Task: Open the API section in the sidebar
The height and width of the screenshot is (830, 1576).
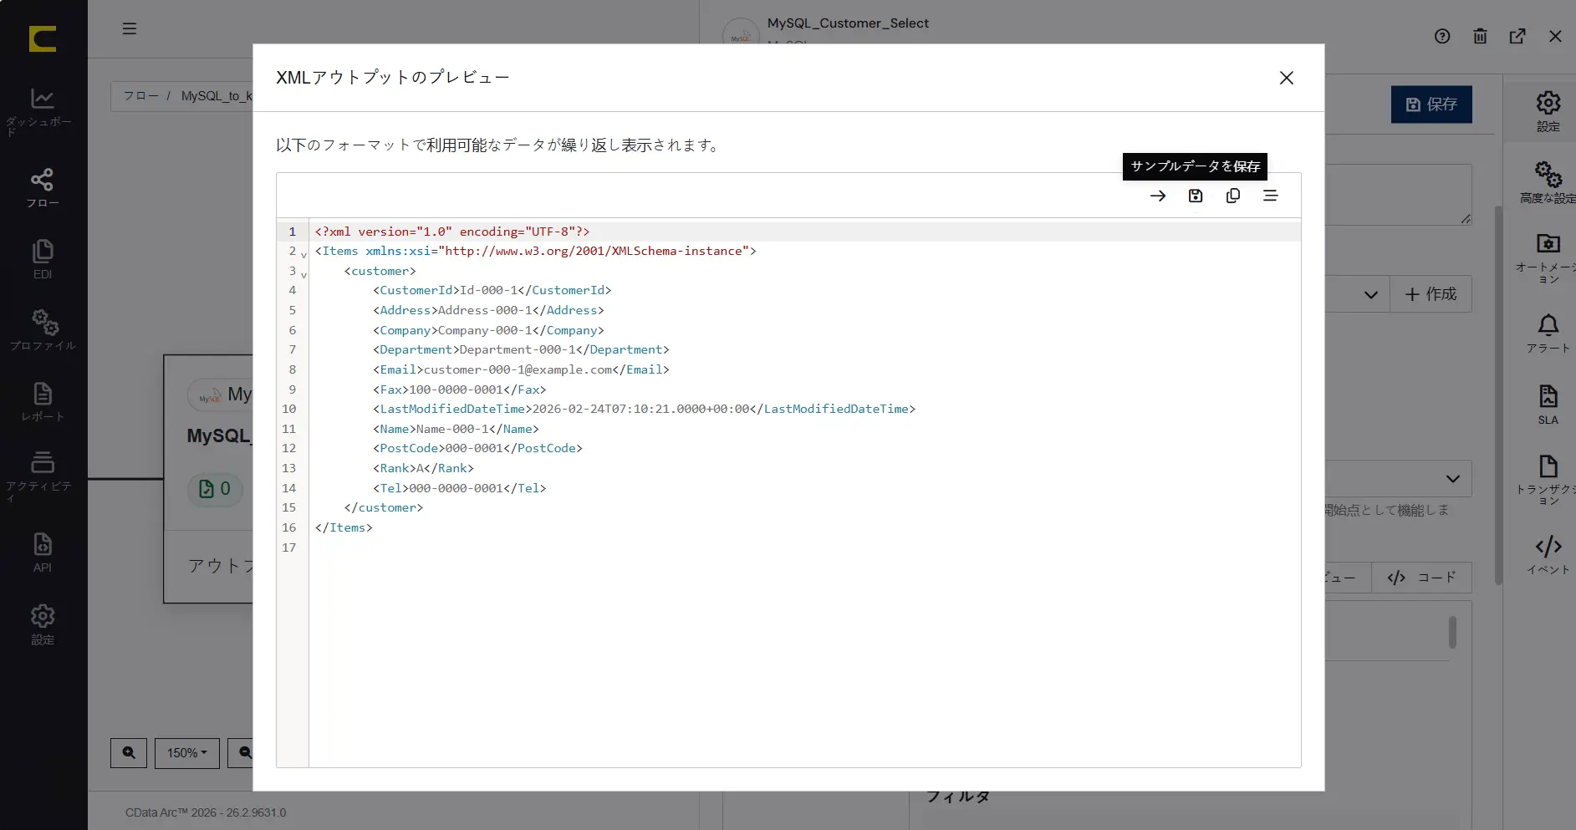Action: point(43,552)
